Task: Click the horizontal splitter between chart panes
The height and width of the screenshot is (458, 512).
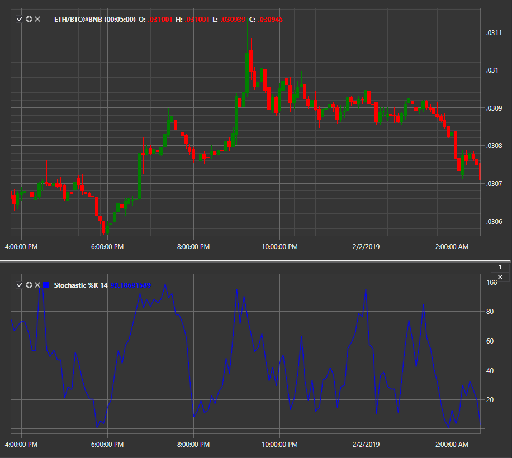Action: click(x=256, y=261)
